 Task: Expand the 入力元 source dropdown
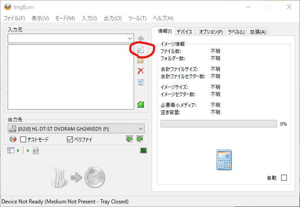(x=130, y=39)
